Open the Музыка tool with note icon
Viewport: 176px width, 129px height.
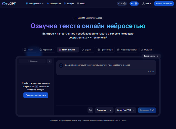[x=146, y=50]
